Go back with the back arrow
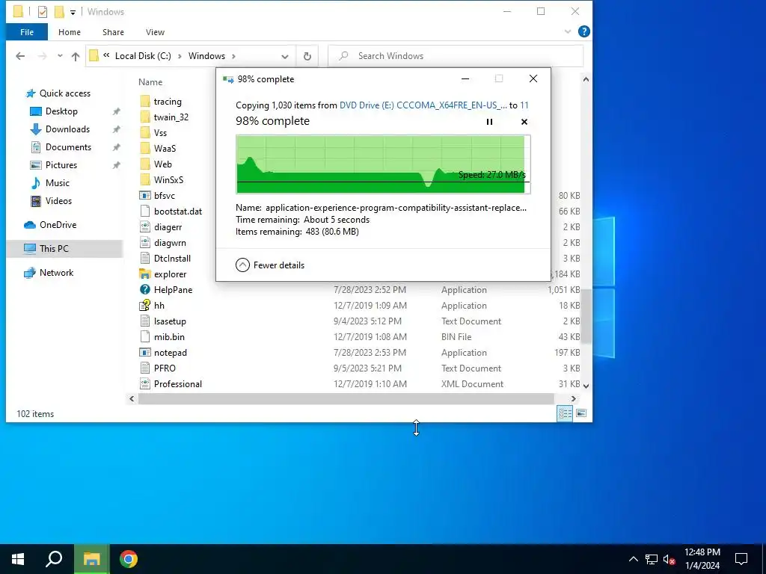Screen dimensions: 766x574 point(20,56)
